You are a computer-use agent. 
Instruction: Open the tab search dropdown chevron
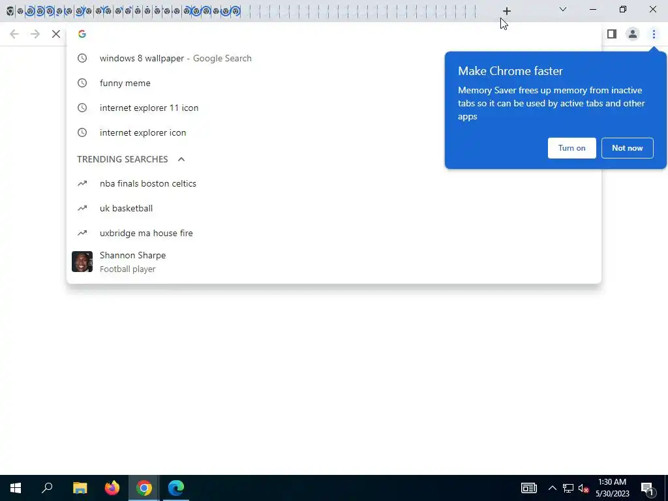coord(563,9)
